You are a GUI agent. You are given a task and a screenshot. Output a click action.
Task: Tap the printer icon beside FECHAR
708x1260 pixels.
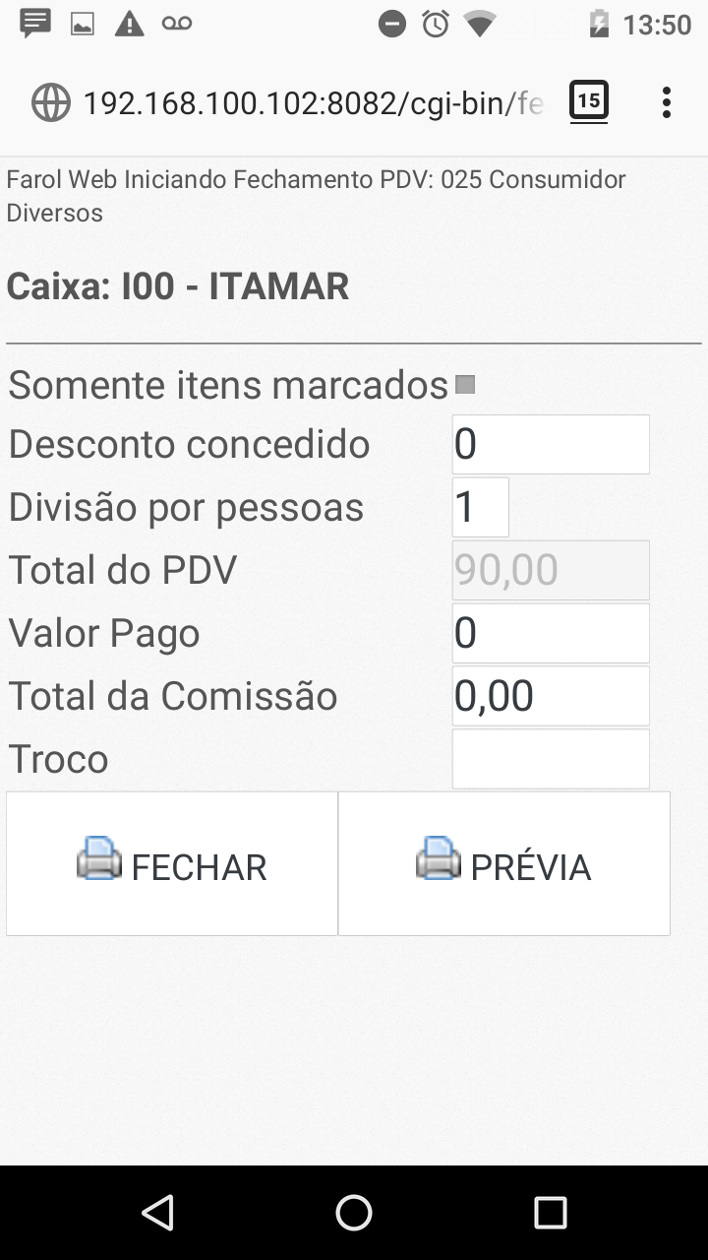99,858
